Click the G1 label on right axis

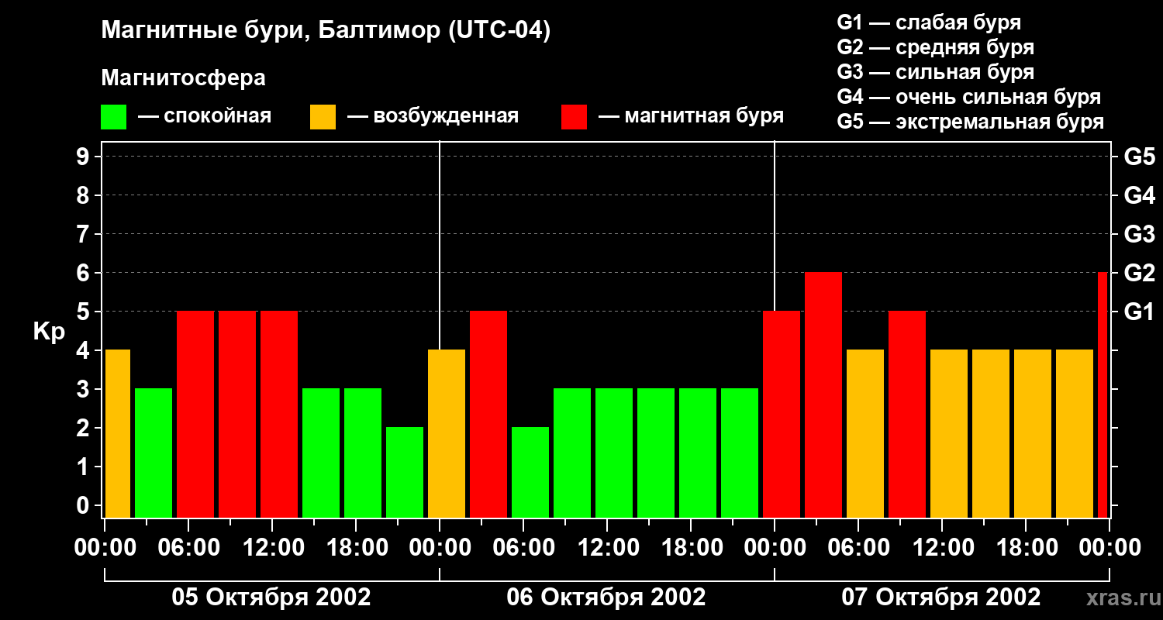click(1139, 312)
